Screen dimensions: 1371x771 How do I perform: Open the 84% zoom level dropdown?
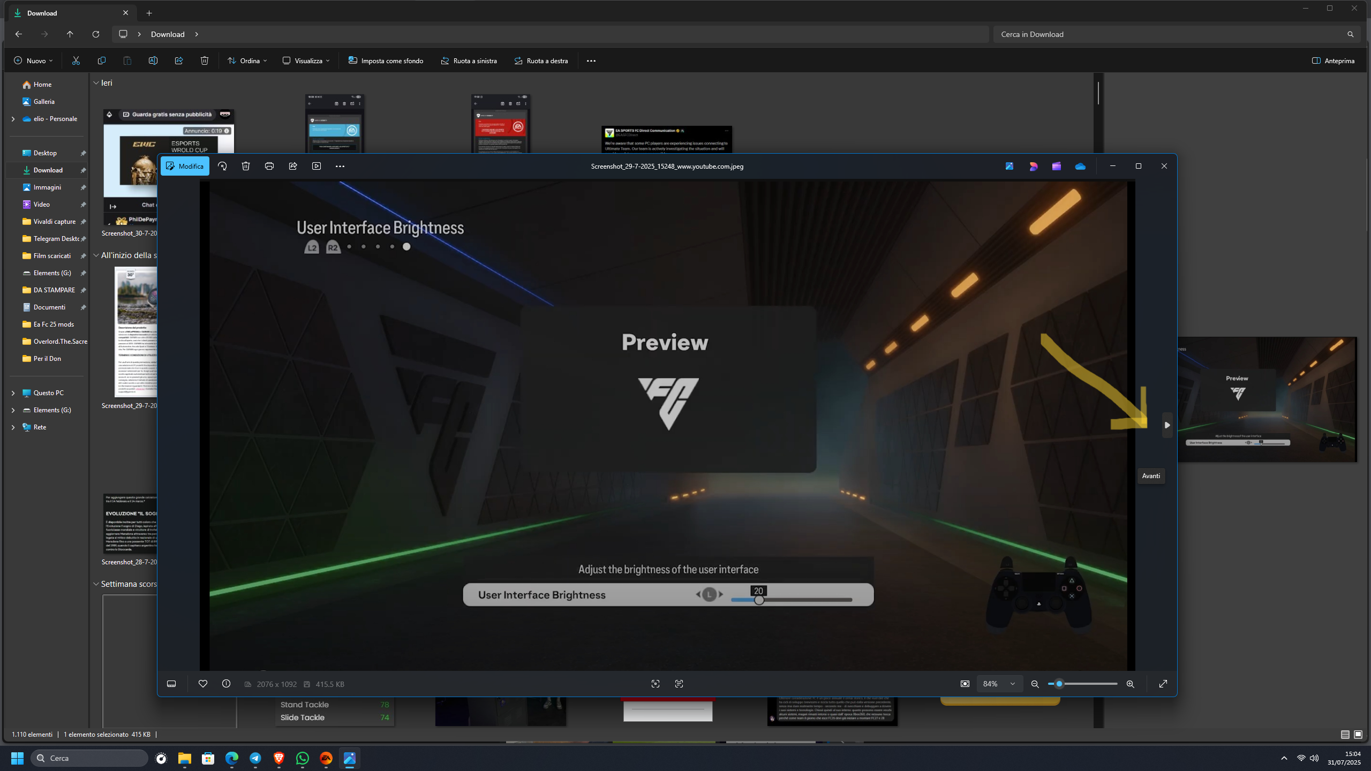[999, 684]
